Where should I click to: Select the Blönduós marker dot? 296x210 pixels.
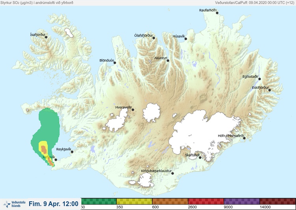(115, 63)
